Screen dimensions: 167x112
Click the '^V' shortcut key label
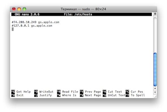tap(82, 95)
